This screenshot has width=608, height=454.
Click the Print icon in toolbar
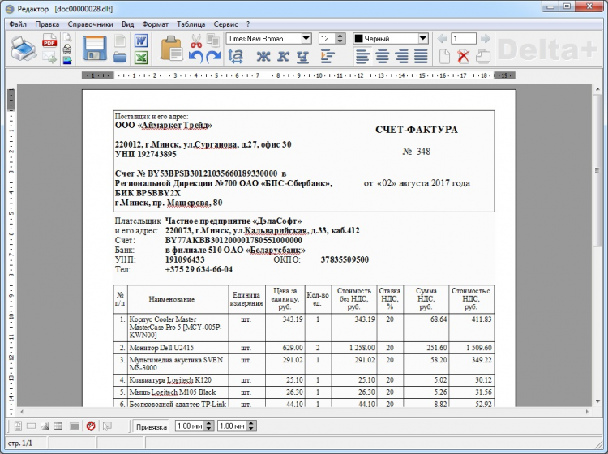click(24, 49)
